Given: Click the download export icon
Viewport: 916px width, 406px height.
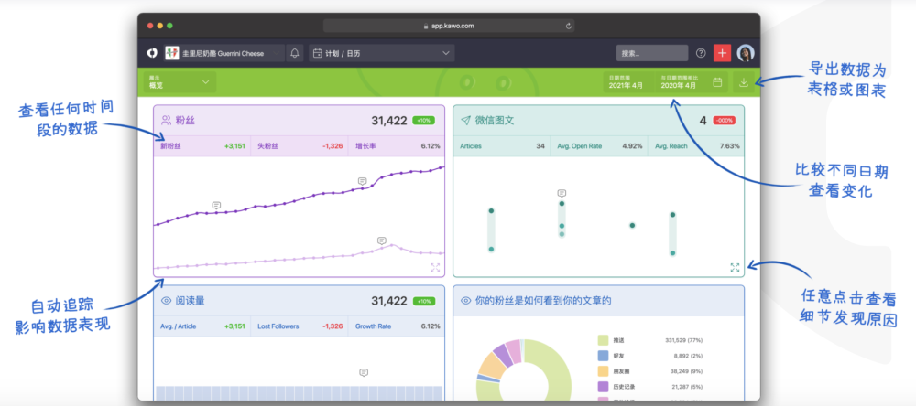Looking at the screenshot, I should pyautogui.click(x=744, y=82).
